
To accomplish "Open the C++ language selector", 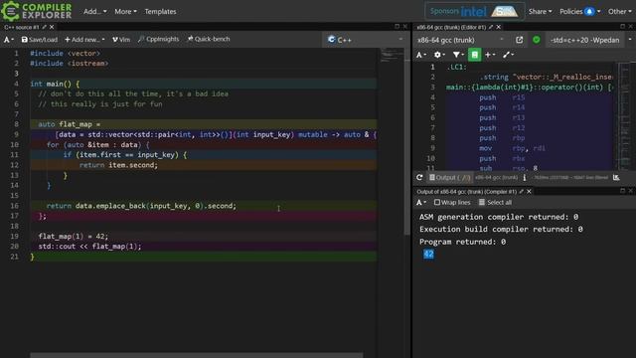I will click(365, 40).
